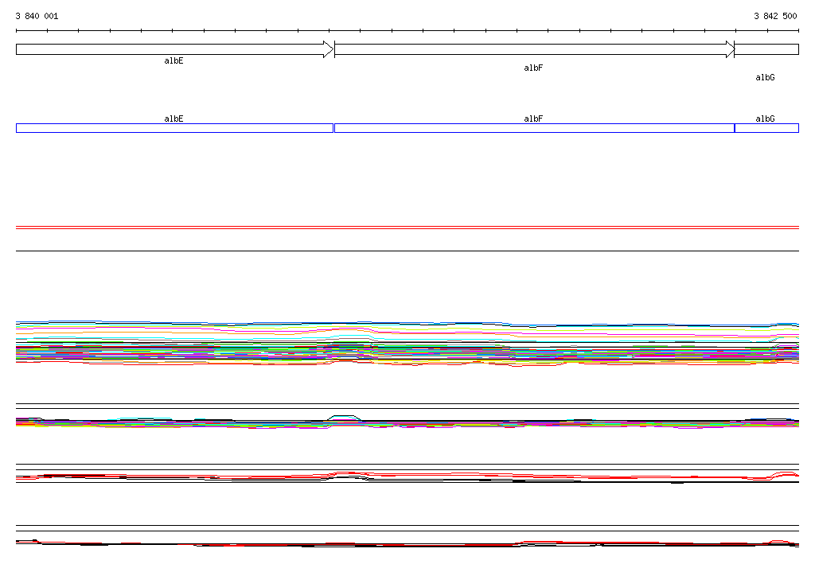
Task: Click the albG gene segment in top track
Action: [x=766, y=49]
